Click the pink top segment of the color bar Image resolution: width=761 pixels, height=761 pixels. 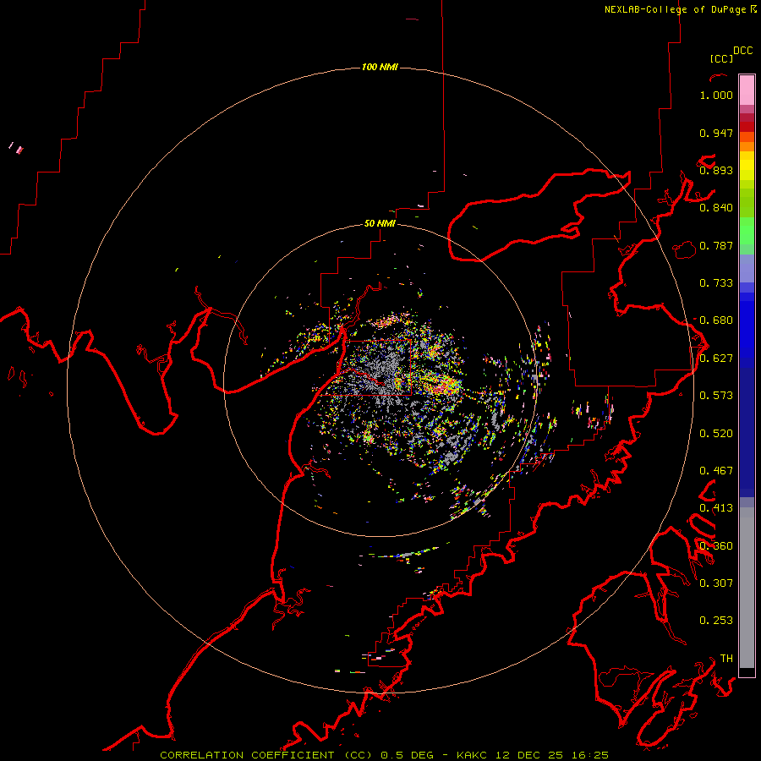point(747,90)
